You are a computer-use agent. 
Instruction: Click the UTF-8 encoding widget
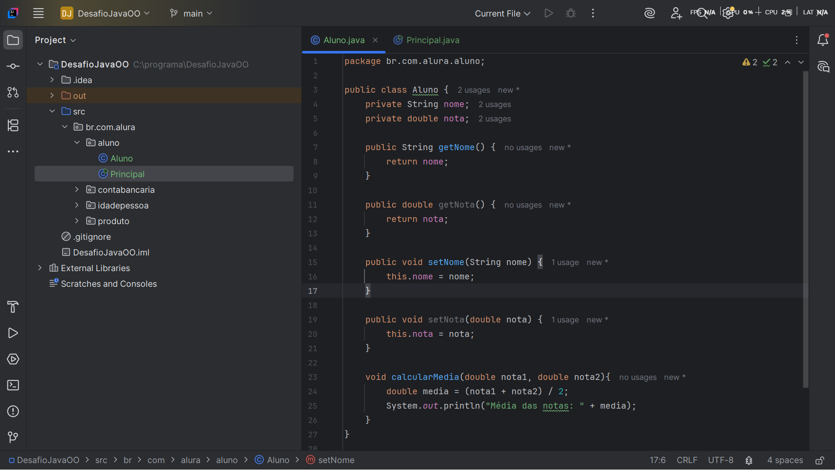coord(721,460)
